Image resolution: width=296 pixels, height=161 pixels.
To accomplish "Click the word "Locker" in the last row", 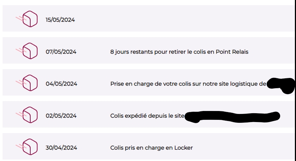I will (184, 148).
